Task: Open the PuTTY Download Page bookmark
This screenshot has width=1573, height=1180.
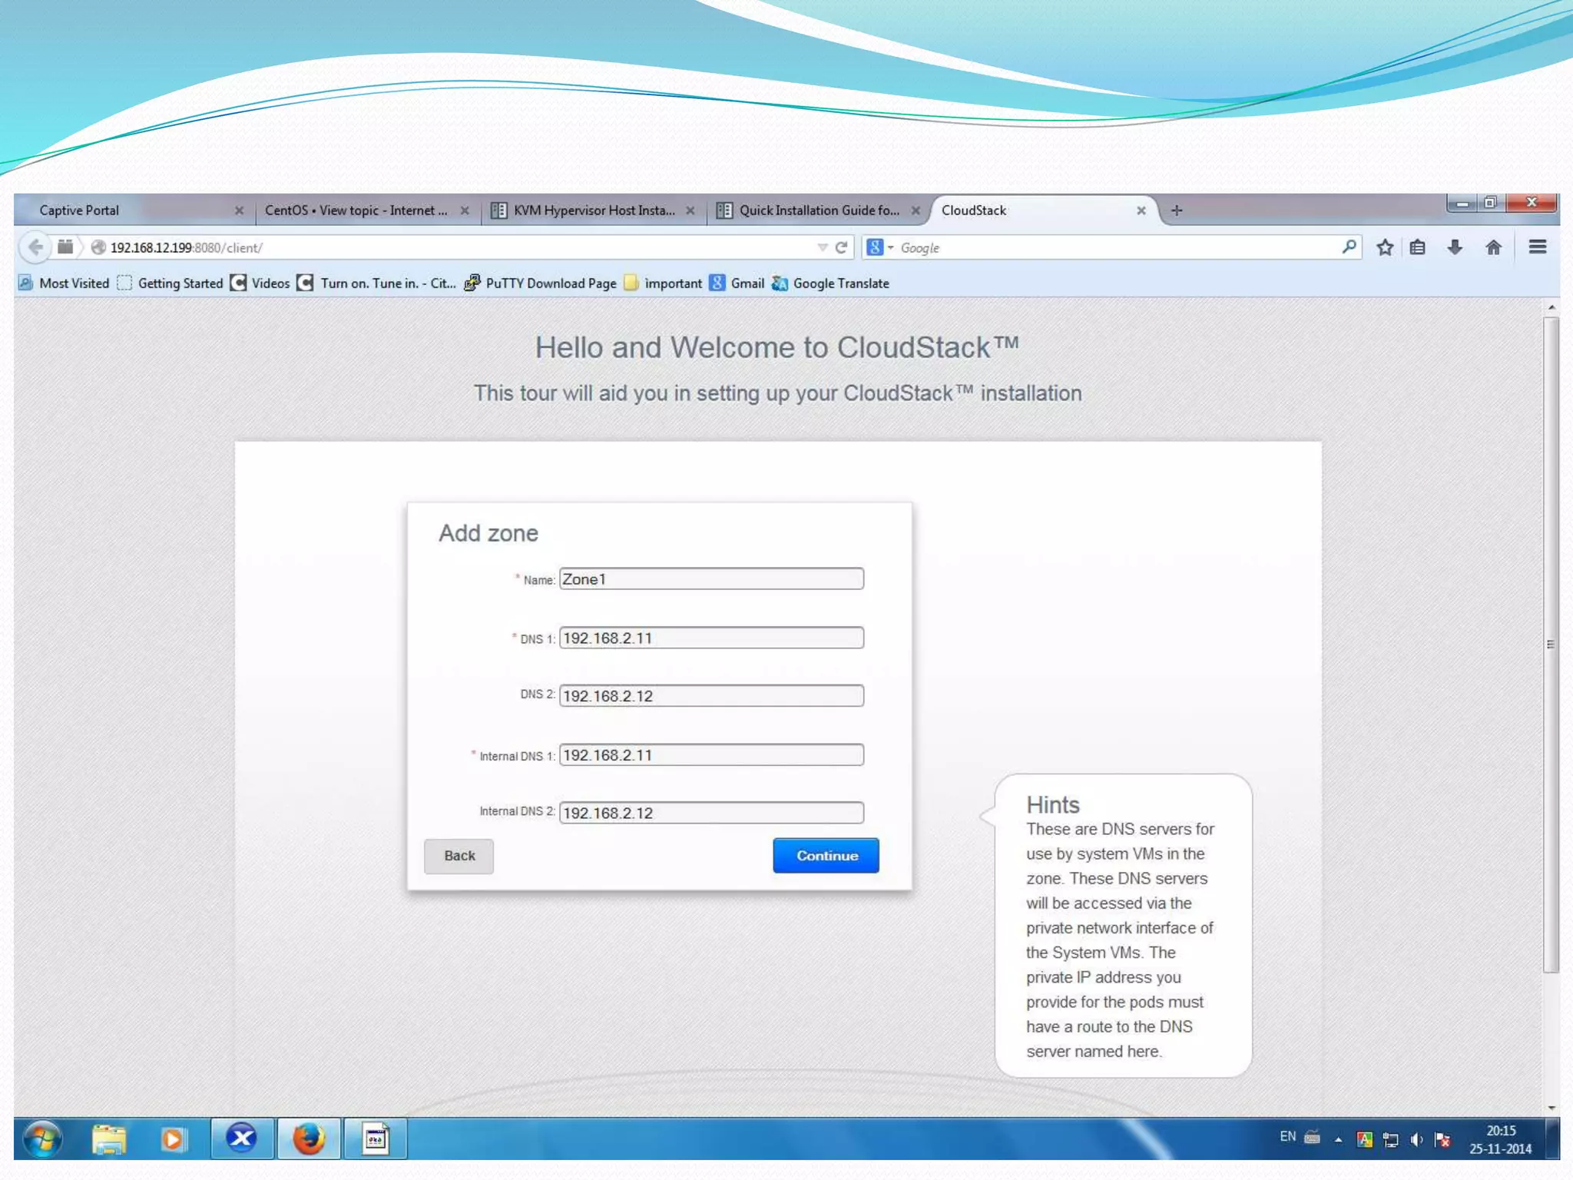Action: 550,283
